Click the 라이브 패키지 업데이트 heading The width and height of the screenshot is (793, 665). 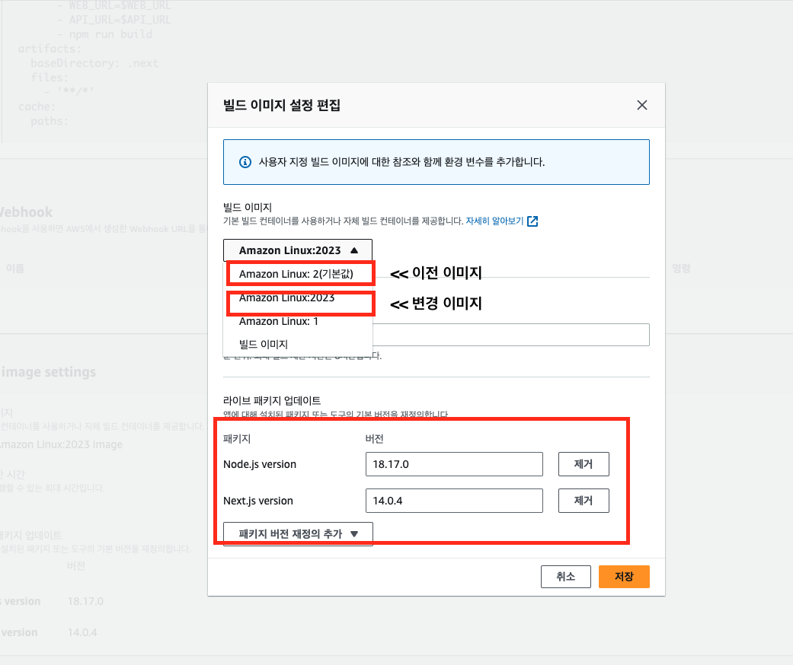[x=272, y=401]
